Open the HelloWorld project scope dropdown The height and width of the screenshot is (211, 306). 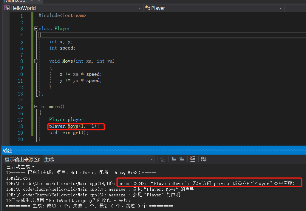(139, 8)
